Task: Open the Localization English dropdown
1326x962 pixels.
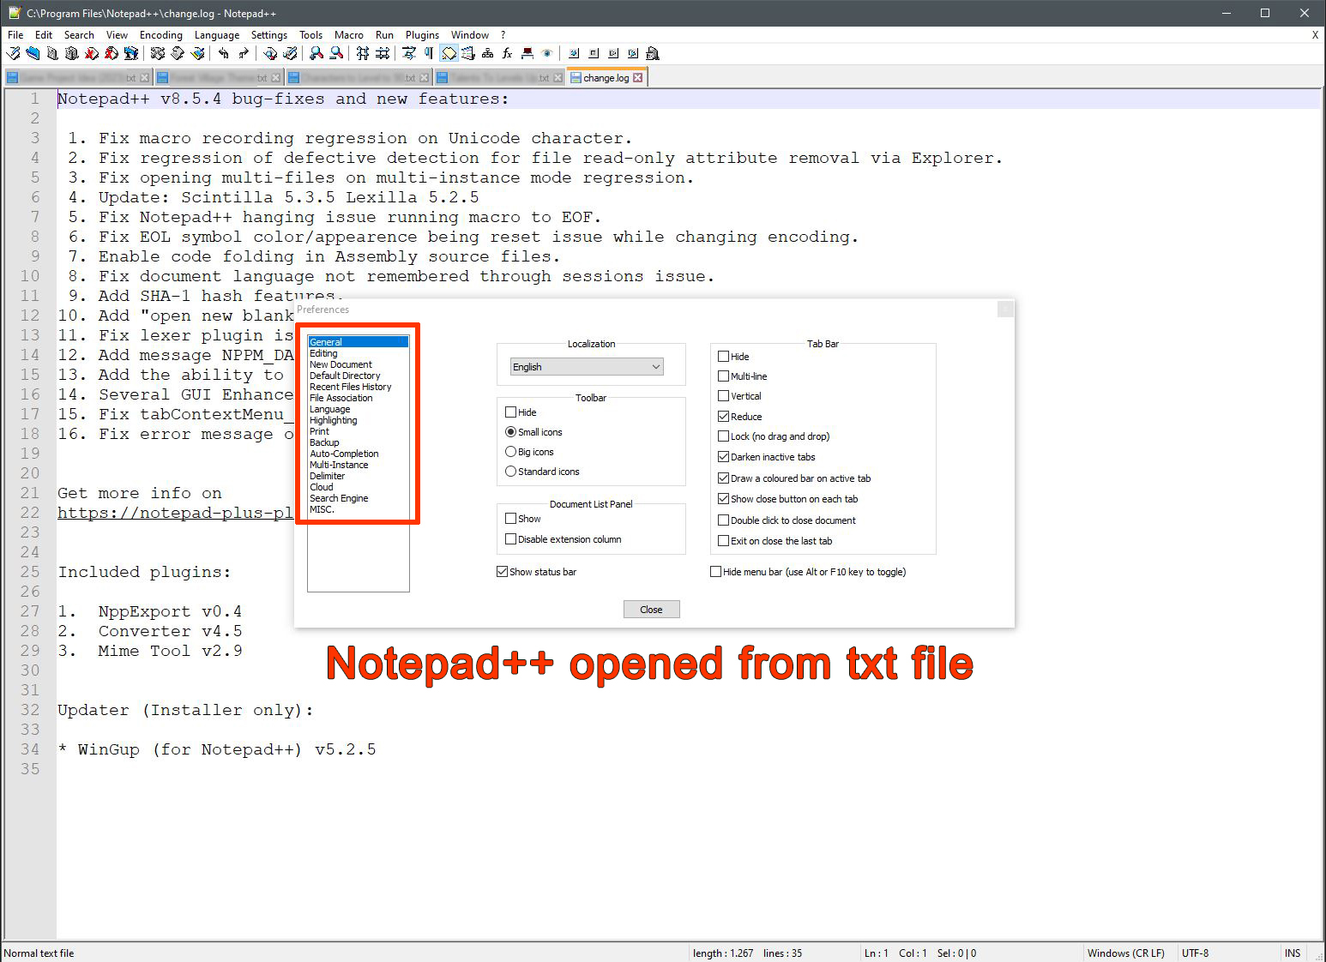Action: point(587,366)
